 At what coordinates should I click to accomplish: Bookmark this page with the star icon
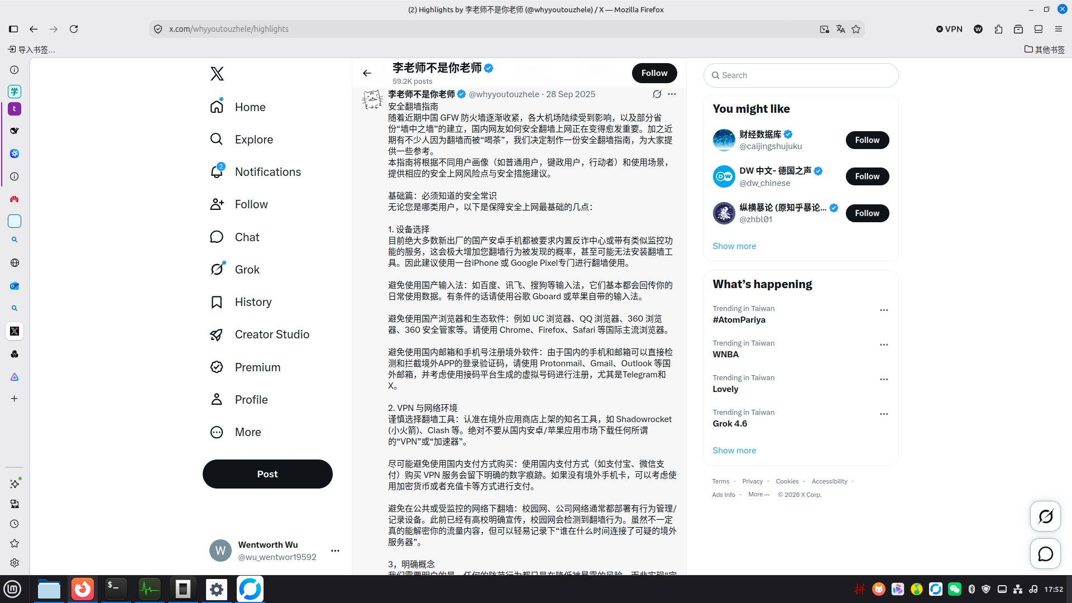click(856, 29)
